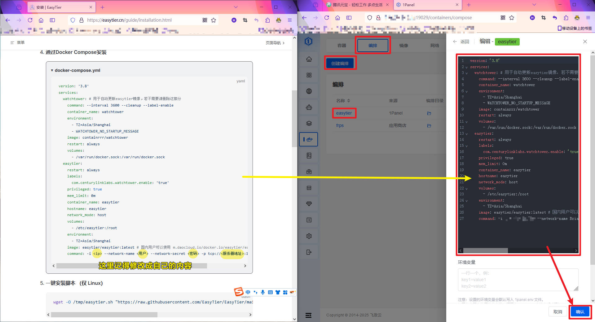Click into the 环境变量 text area
This screenshot has width=595, height=322.
(518, 280)
